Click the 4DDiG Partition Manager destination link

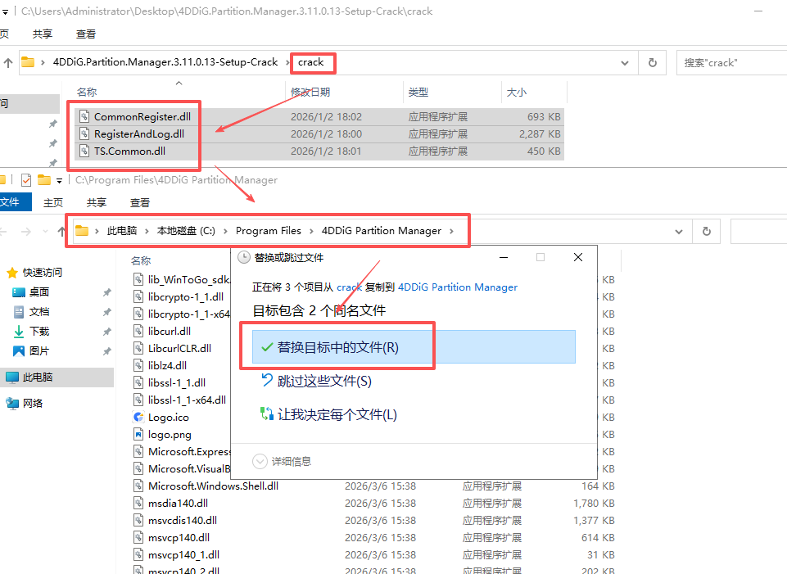pos(457,287)
